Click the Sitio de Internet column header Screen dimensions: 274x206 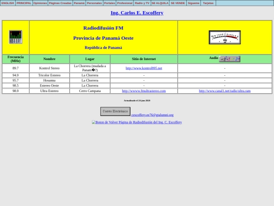click(144, 59)
